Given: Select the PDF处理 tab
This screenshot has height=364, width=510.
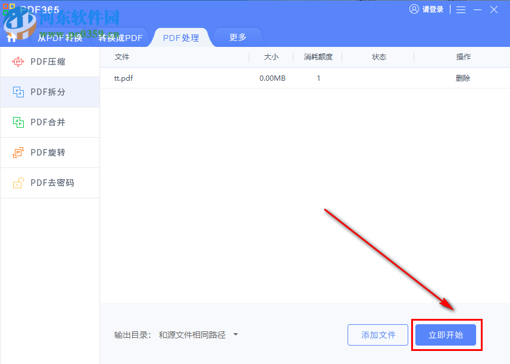Looking at the screenshot, I should [x=180, y=37].
